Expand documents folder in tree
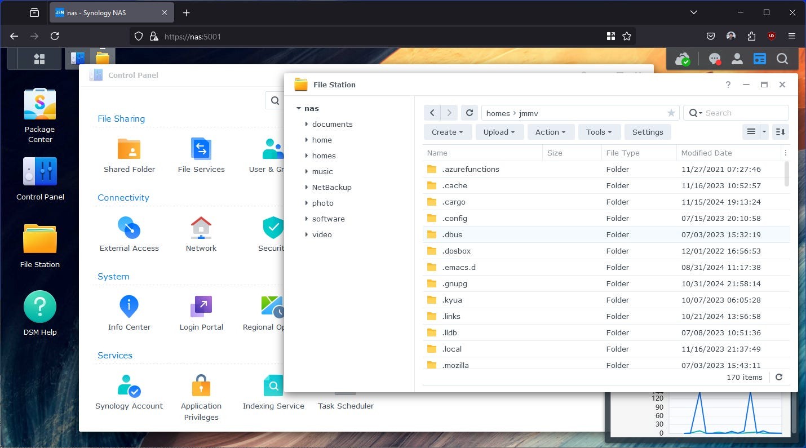Image resolution: width=806 pixels, height=448 pixels. pyautogui.click(x=306, y=124)
